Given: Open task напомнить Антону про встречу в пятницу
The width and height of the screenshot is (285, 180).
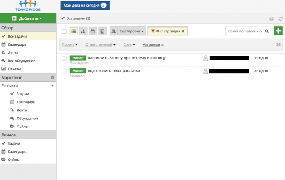Looking at the screenshot, I should point(126,58).
